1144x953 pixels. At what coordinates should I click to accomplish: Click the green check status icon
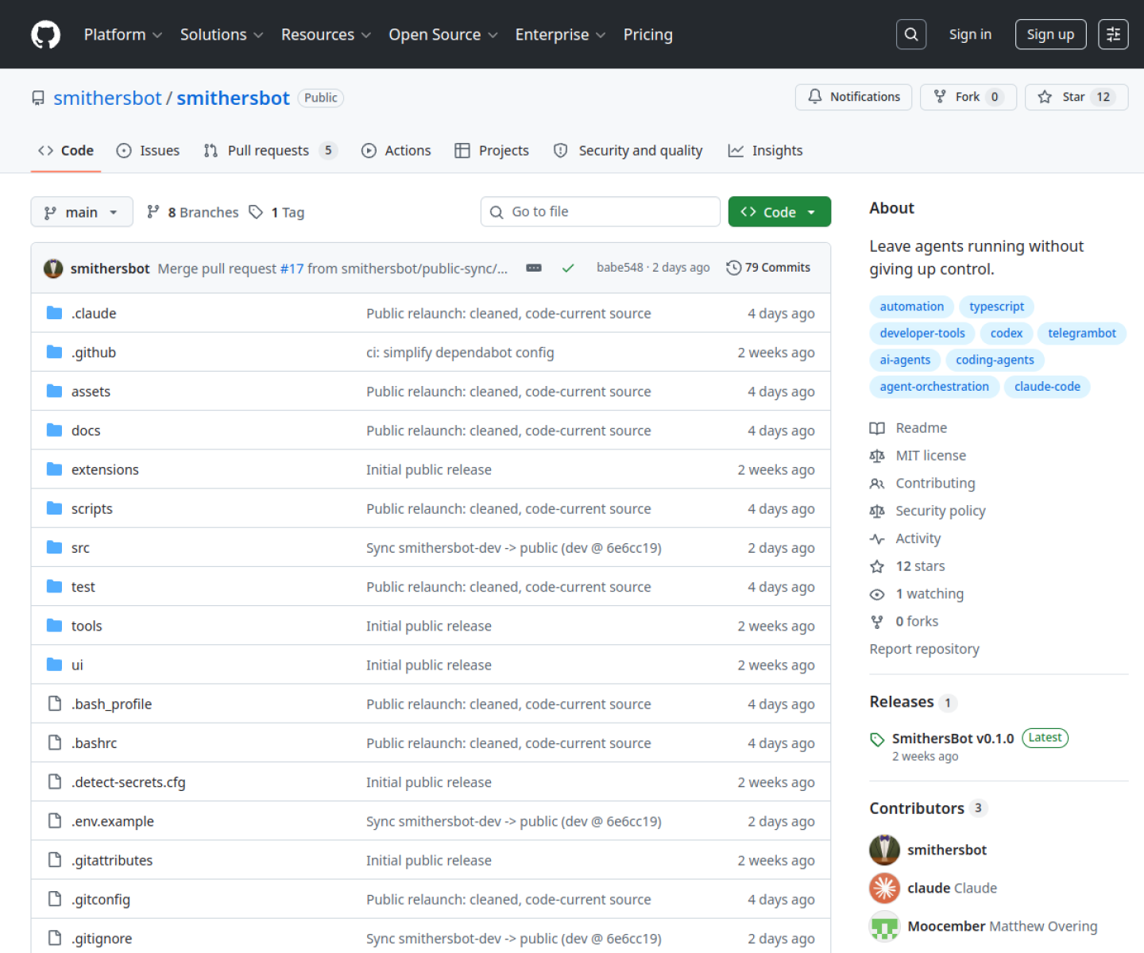coord(568,268)
